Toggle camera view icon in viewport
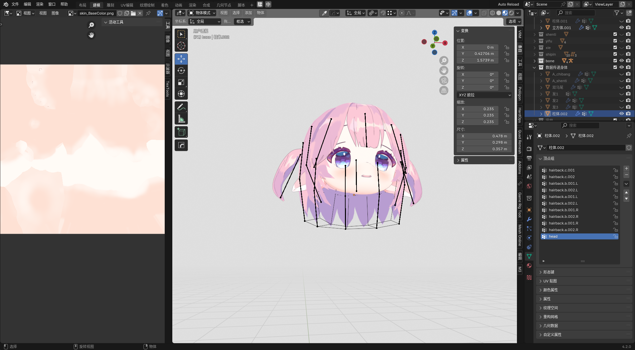635x350 pixels. tap(444, 80)
